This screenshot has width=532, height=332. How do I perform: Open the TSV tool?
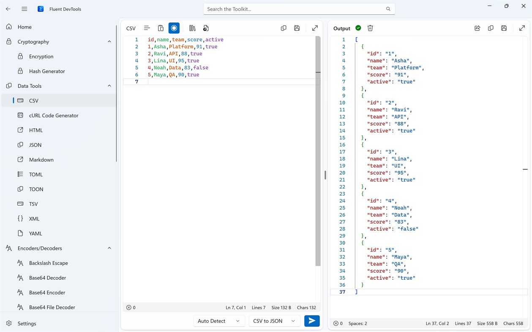pos(59,204)
